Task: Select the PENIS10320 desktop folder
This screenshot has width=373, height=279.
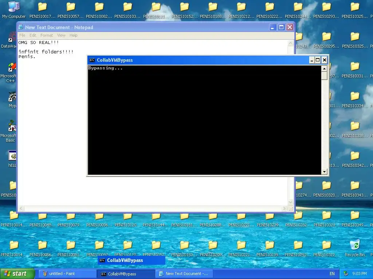Action: tap(326, 189)
